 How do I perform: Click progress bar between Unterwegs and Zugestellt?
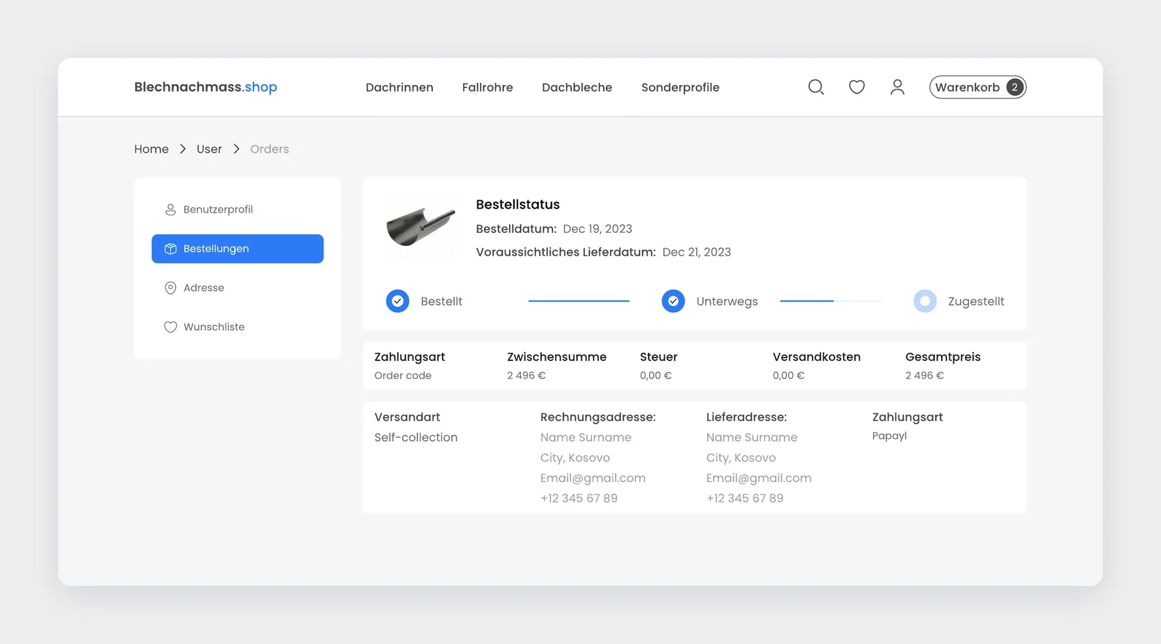coord(831,301)
